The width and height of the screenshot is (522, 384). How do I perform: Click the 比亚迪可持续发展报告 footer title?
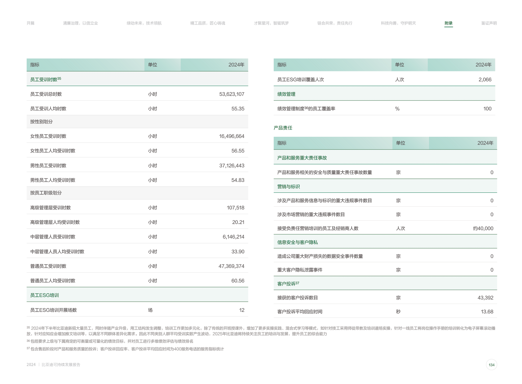[61, 365]
